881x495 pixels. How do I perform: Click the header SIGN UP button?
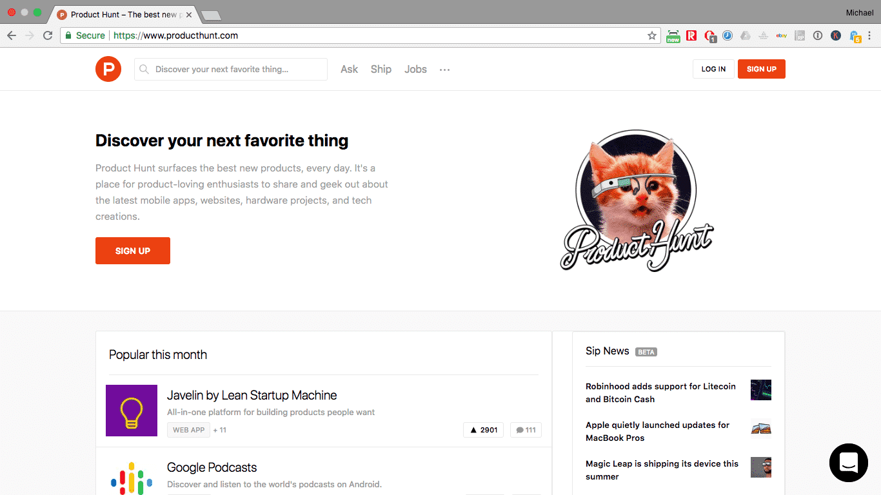point(762,69)
